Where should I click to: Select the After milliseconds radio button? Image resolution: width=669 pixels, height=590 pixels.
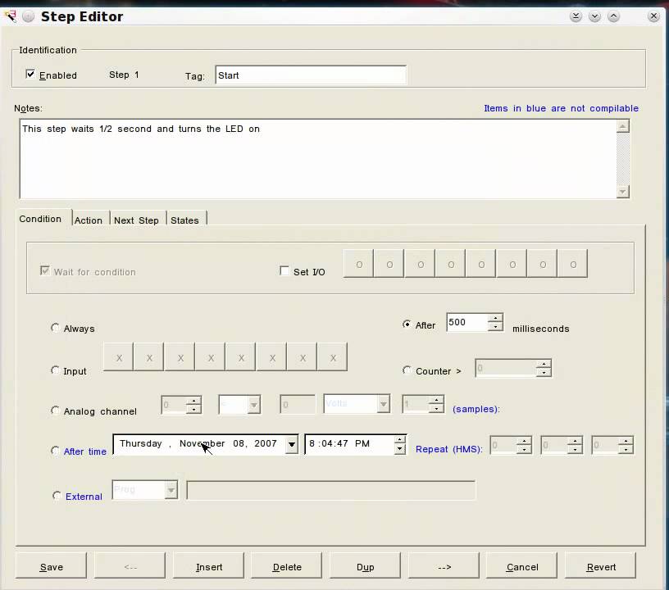[x=407, y=324]
